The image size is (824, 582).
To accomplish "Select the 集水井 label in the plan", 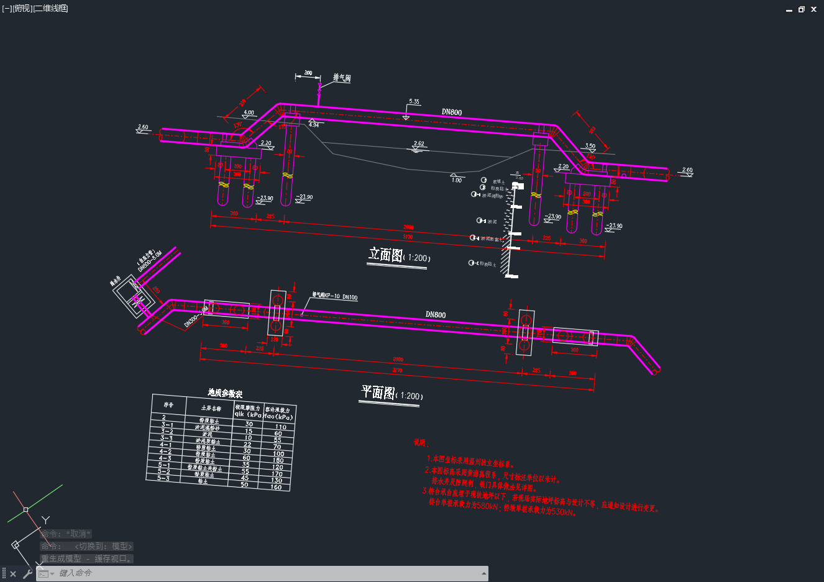I will point(116,282).
